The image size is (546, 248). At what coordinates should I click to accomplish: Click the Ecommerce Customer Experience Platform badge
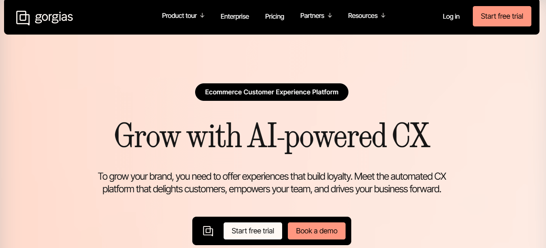click(272, 92)
